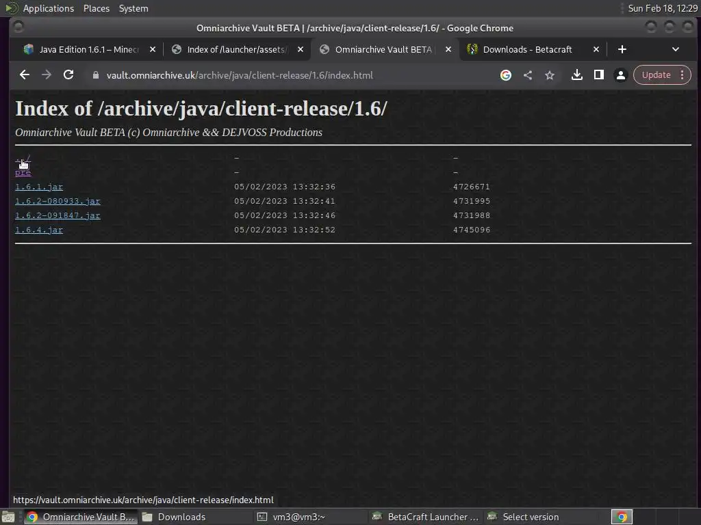Viewport: 701px width, 525px height.
Task: Close the Downloads - Betacraft tab
Action: [x=596, y=49]
